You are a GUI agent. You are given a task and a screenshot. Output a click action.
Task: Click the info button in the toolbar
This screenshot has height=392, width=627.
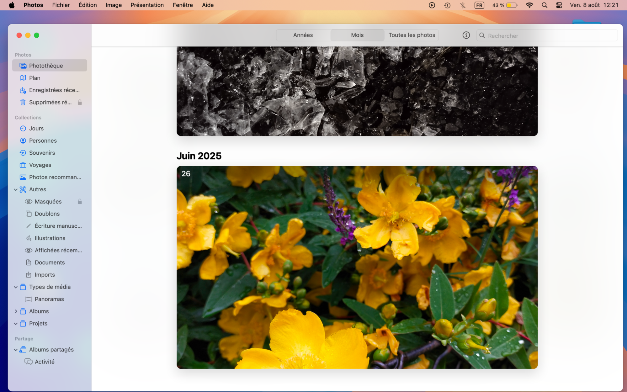point(466,35)
